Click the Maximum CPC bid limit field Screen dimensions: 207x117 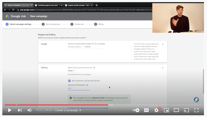(79, 88)
